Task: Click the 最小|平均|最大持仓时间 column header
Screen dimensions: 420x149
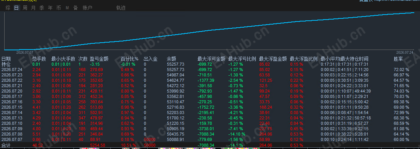Action: (x=344, y=59)
